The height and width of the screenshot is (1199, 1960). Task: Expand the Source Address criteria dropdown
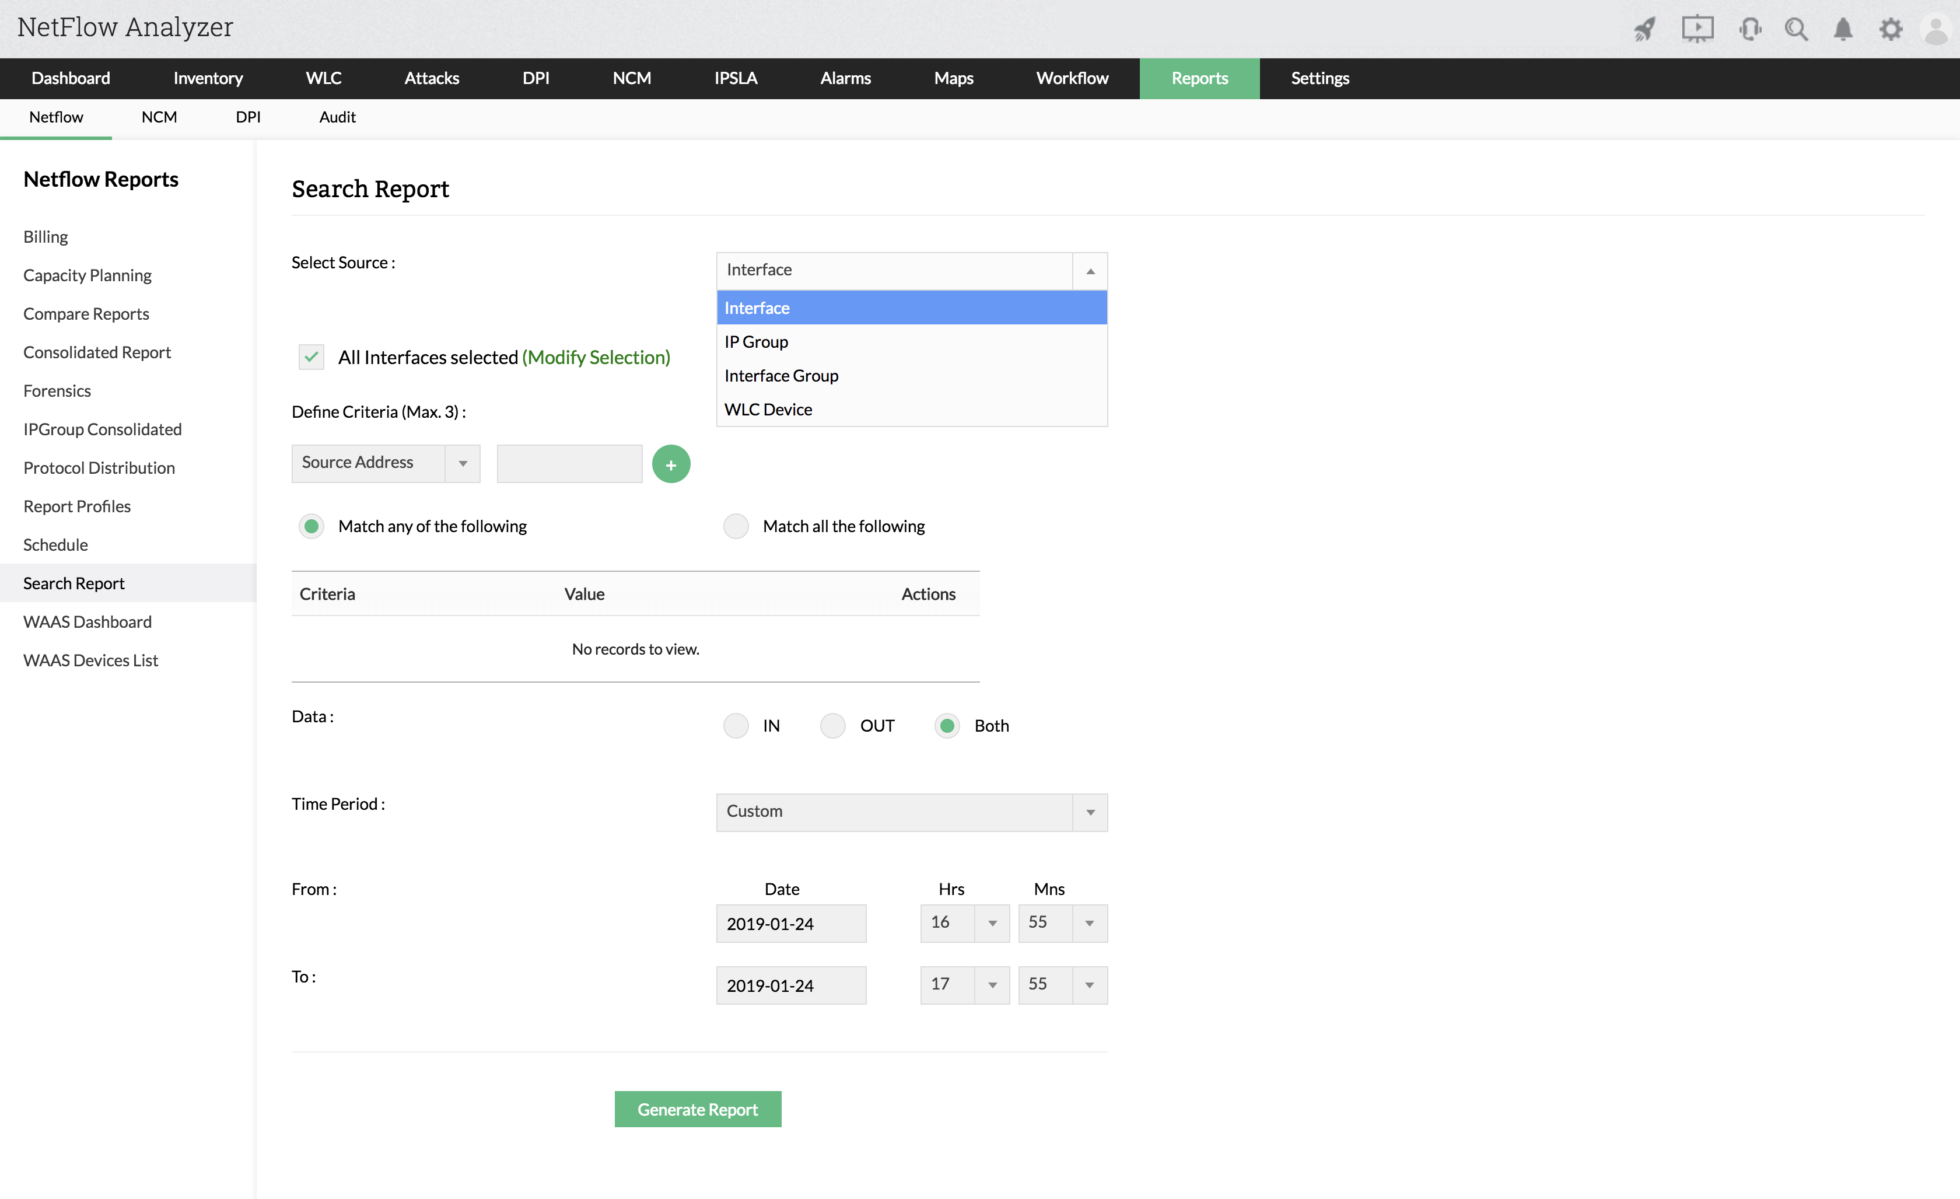click(x=462, y=463)
